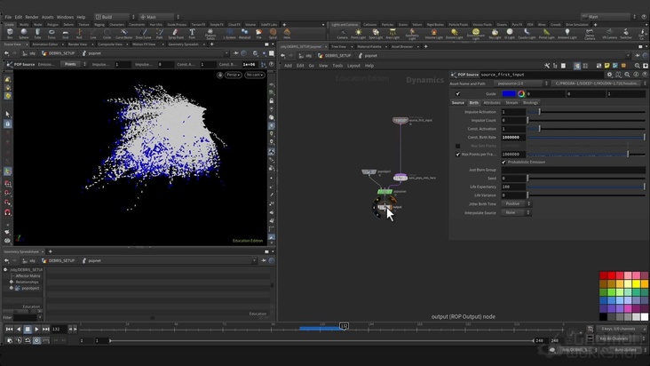Expand the Interpolate Source dropdown
This screenshot has height=366, width=650.
(x=516, y=212)
